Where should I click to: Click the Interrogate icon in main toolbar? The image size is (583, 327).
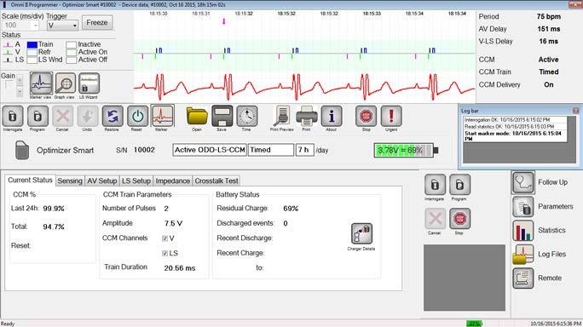[13, 117]
